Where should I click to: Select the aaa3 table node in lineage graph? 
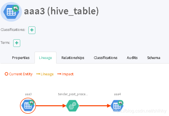point(28,106)
